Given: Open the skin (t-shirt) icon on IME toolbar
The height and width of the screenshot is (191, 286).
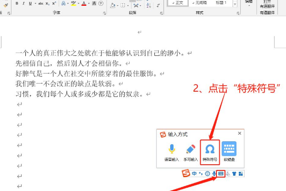Looking at the screenshot, I should tap(234, 174).
